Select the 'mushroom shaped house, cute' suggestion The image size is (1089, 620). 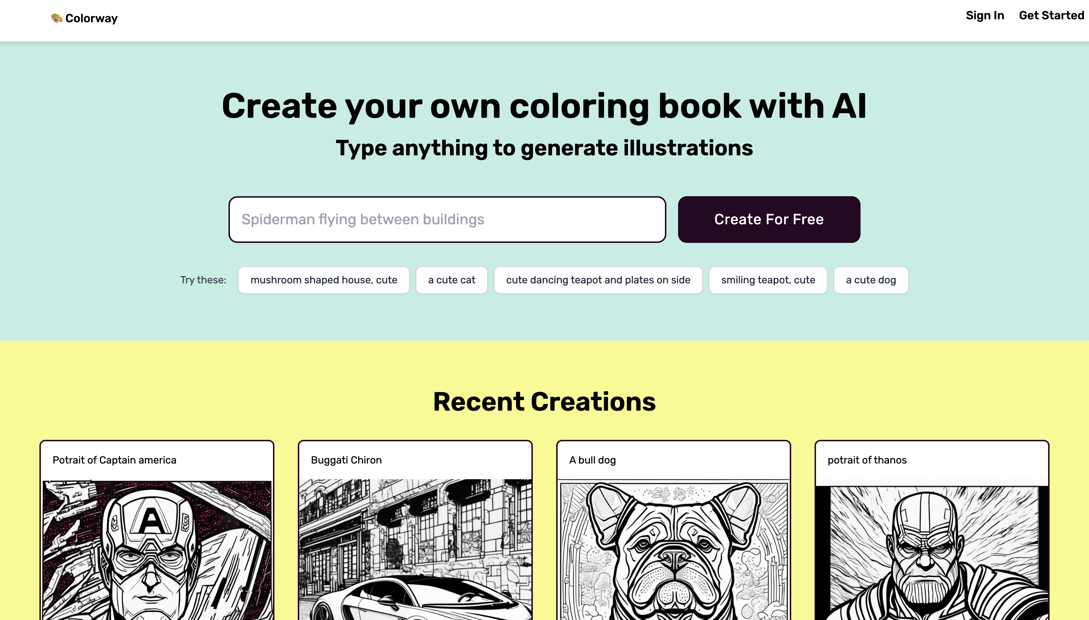[x=323, y=280]
